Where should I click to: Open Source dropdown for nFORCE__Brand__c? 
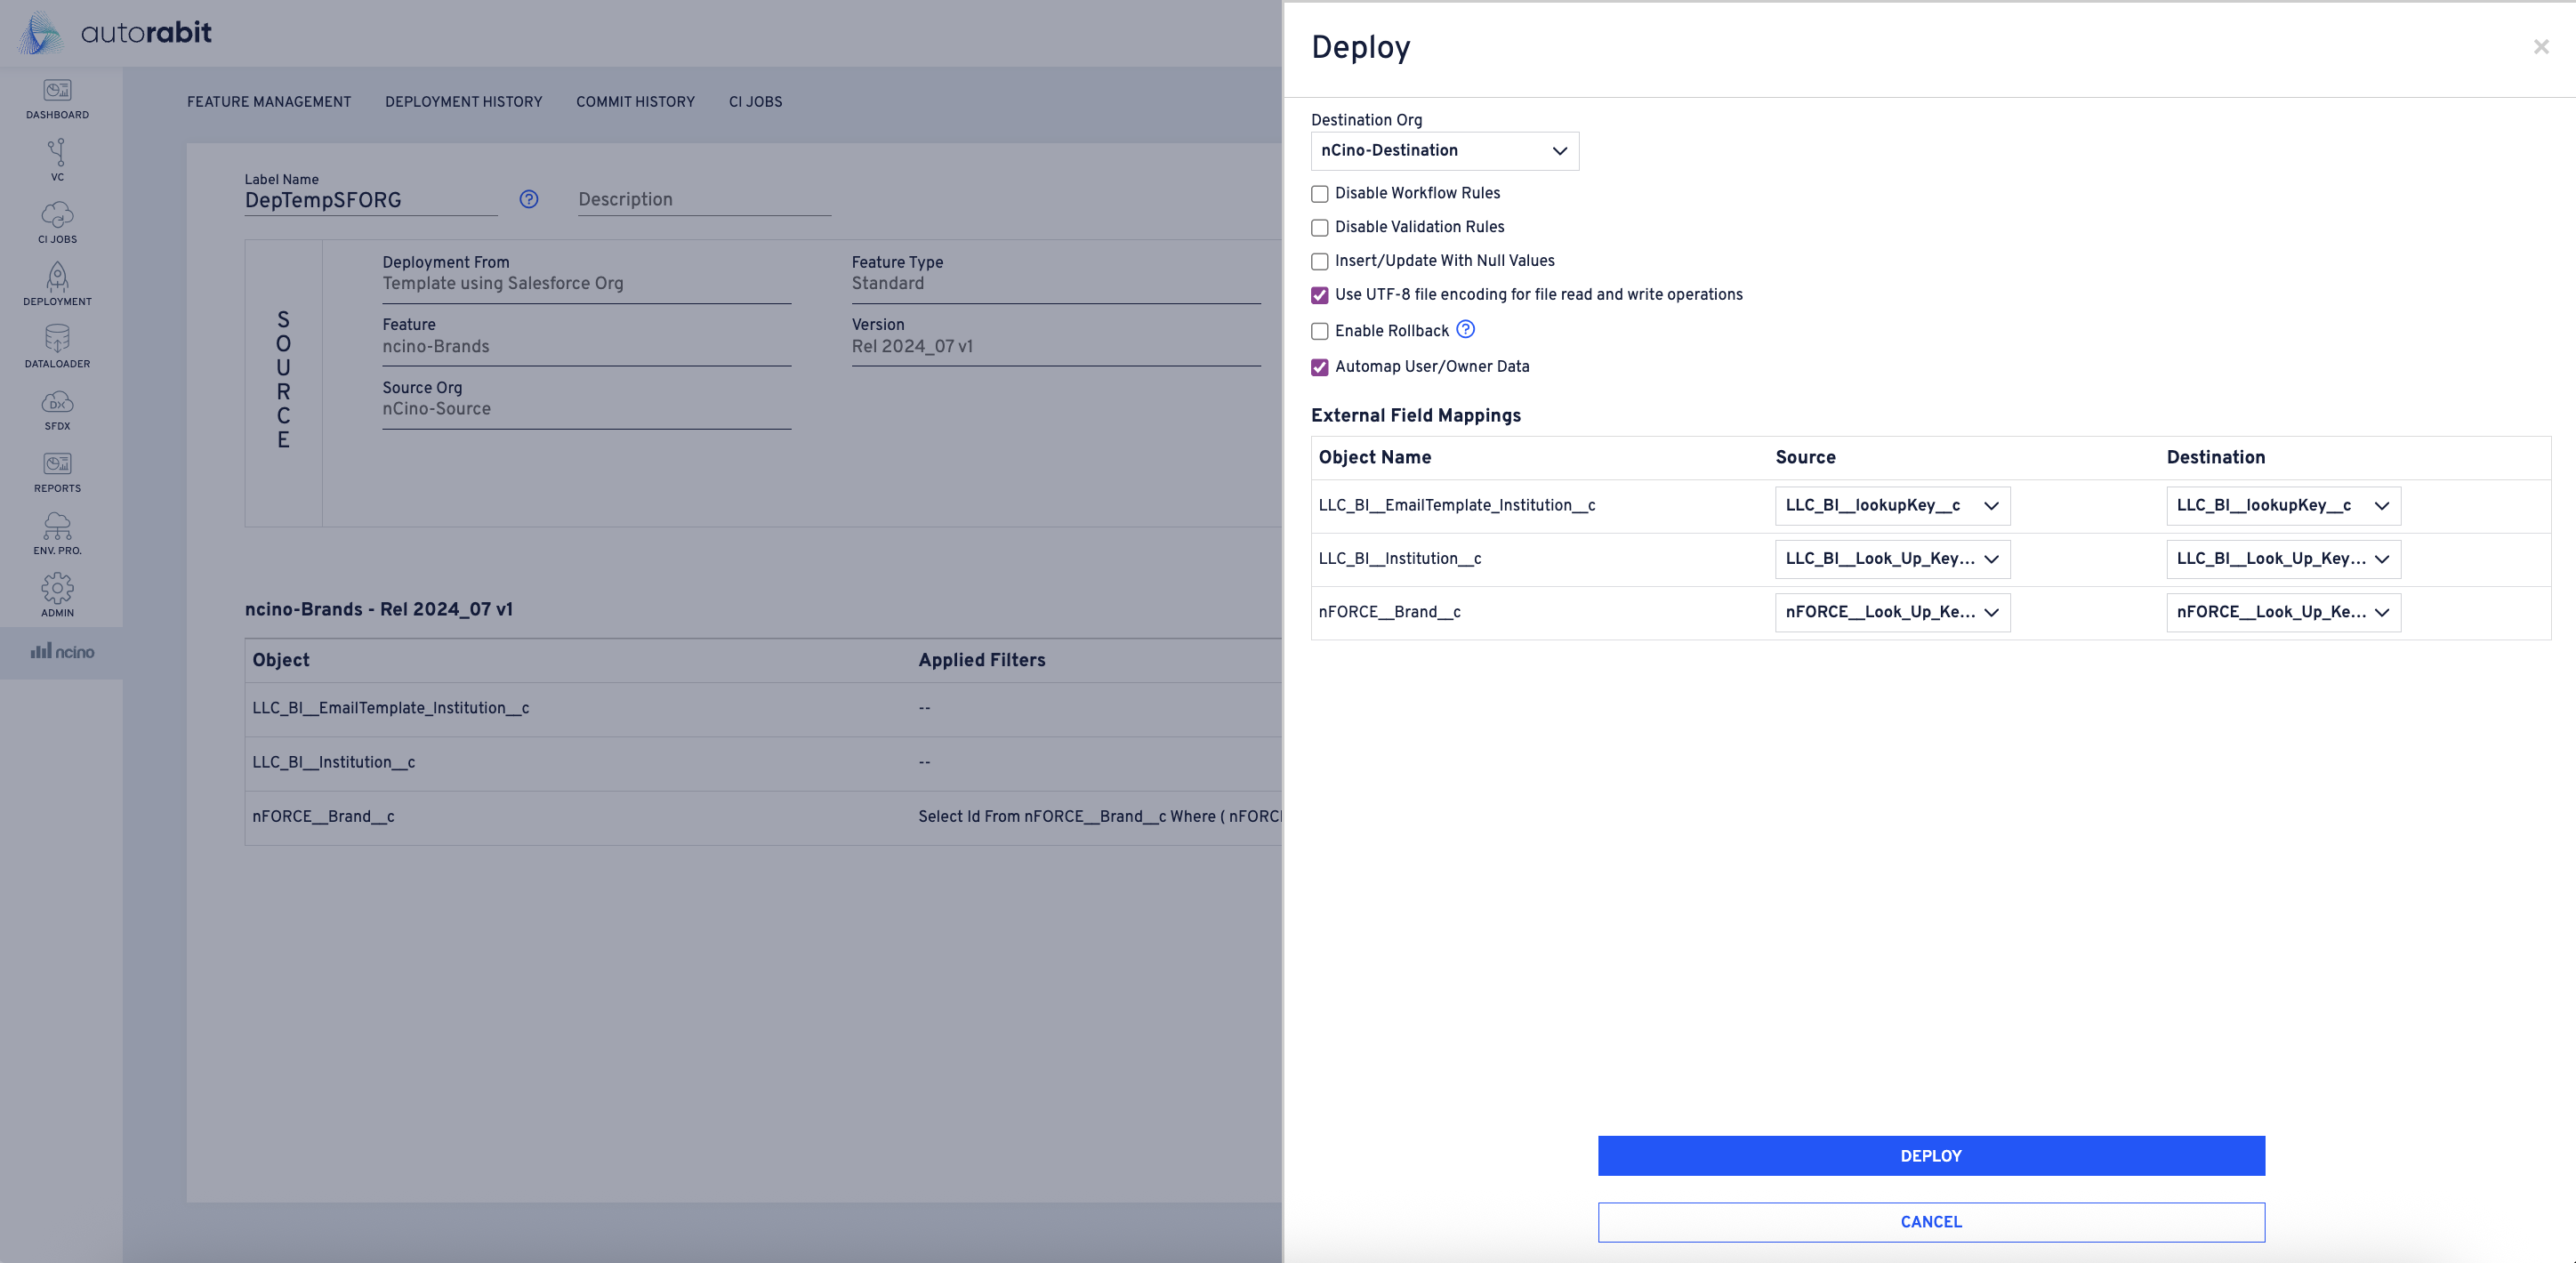click(x=1891, y=612)
